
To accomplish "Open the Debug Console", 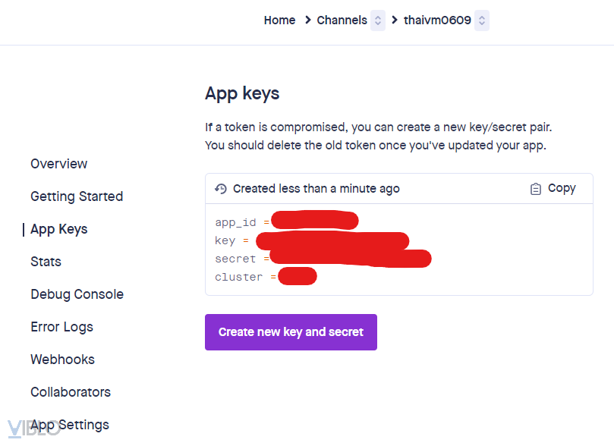I will [77, 294].
